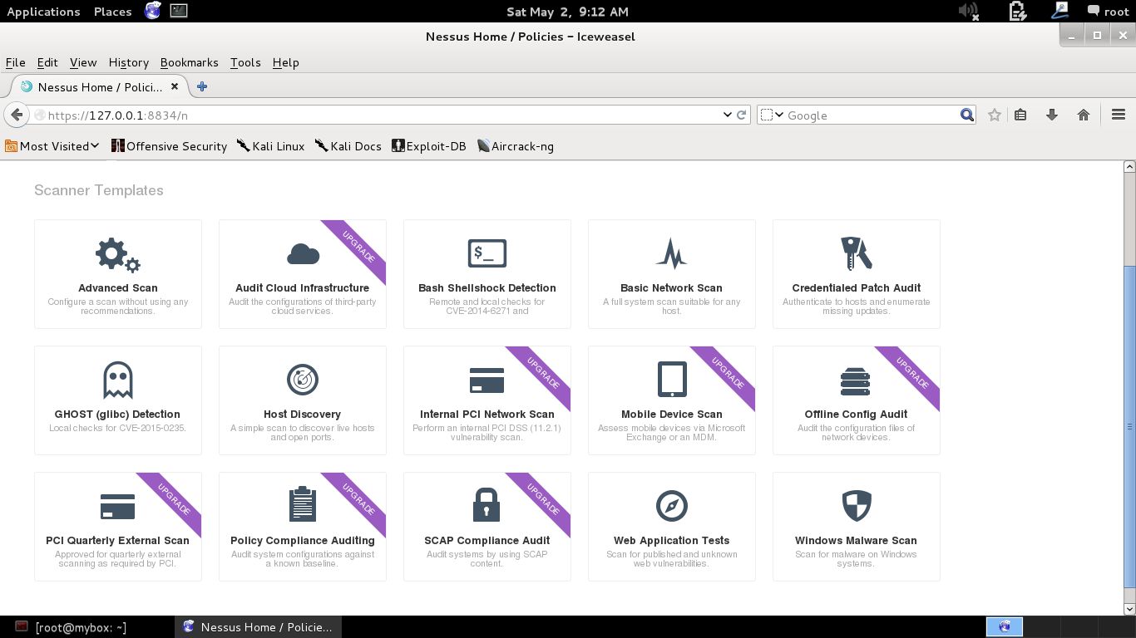The image size is (1136, 638).
Task: Click the scrollbar down arrow
Action: tap(1129, 609)
